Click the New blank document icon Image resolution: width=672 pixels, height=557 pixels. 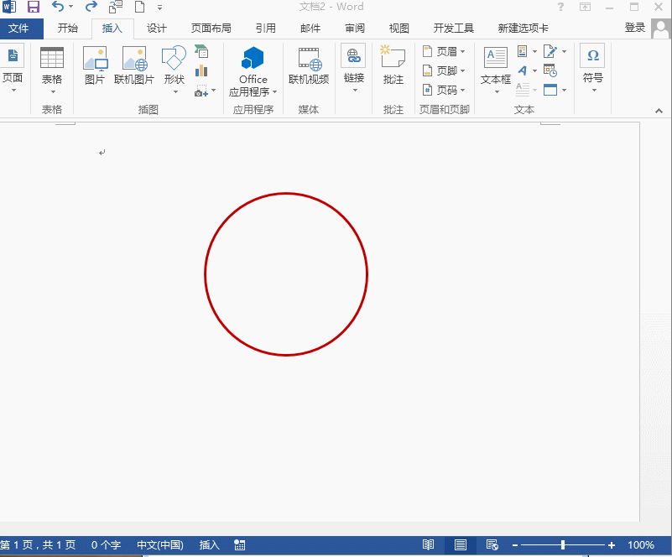pyautogui.click(x=140, y=7)
